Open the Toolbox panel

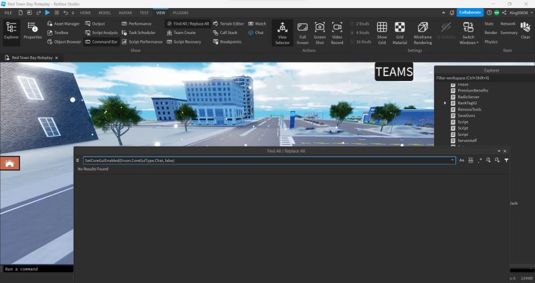pos(58,33)
